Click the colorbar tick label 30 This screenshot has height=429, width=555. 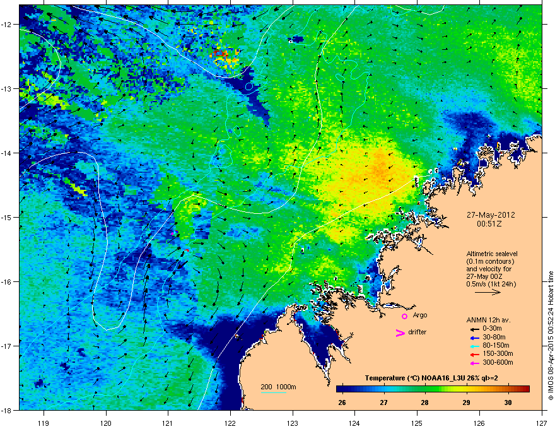(508, 403)
